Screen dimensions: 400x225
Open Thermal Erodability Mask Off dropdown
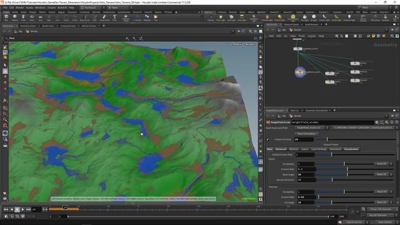pyautogui.click(x=383, y=192)
